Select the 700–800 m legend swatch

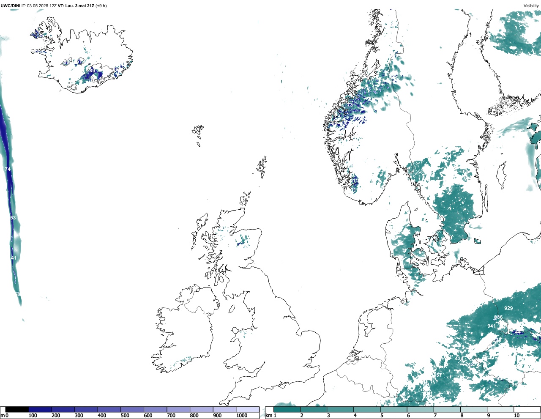[x=178, y=409]
